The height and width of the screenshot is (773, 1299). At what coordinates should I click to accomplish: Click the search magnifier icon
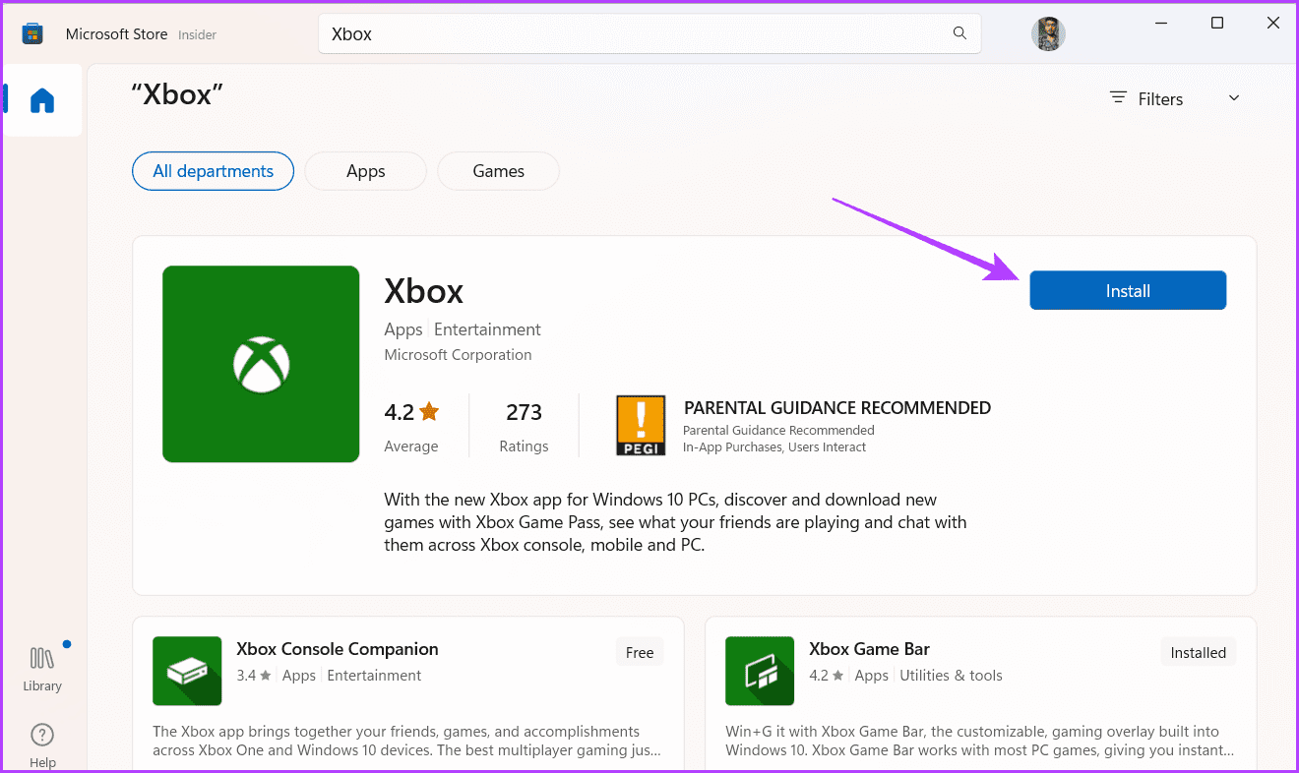(x=959, y=33)
